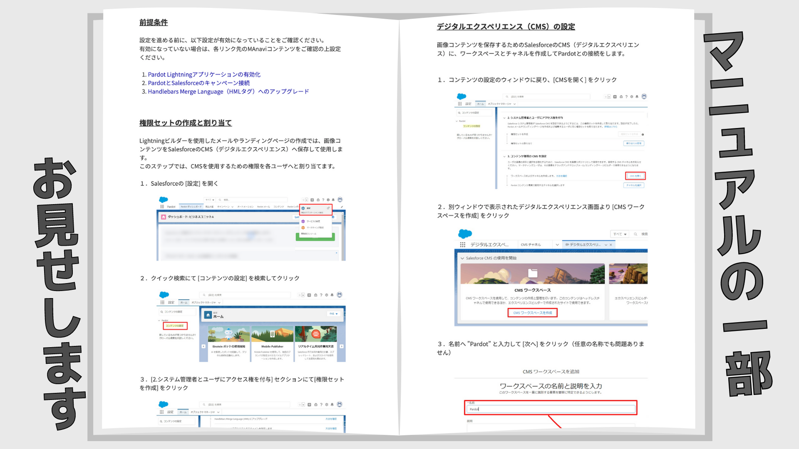Viewport: 799px width, 449px height.
Task: Open the PardotとSalesforceのキャンペーン接続 link
Action: point(199,83)
